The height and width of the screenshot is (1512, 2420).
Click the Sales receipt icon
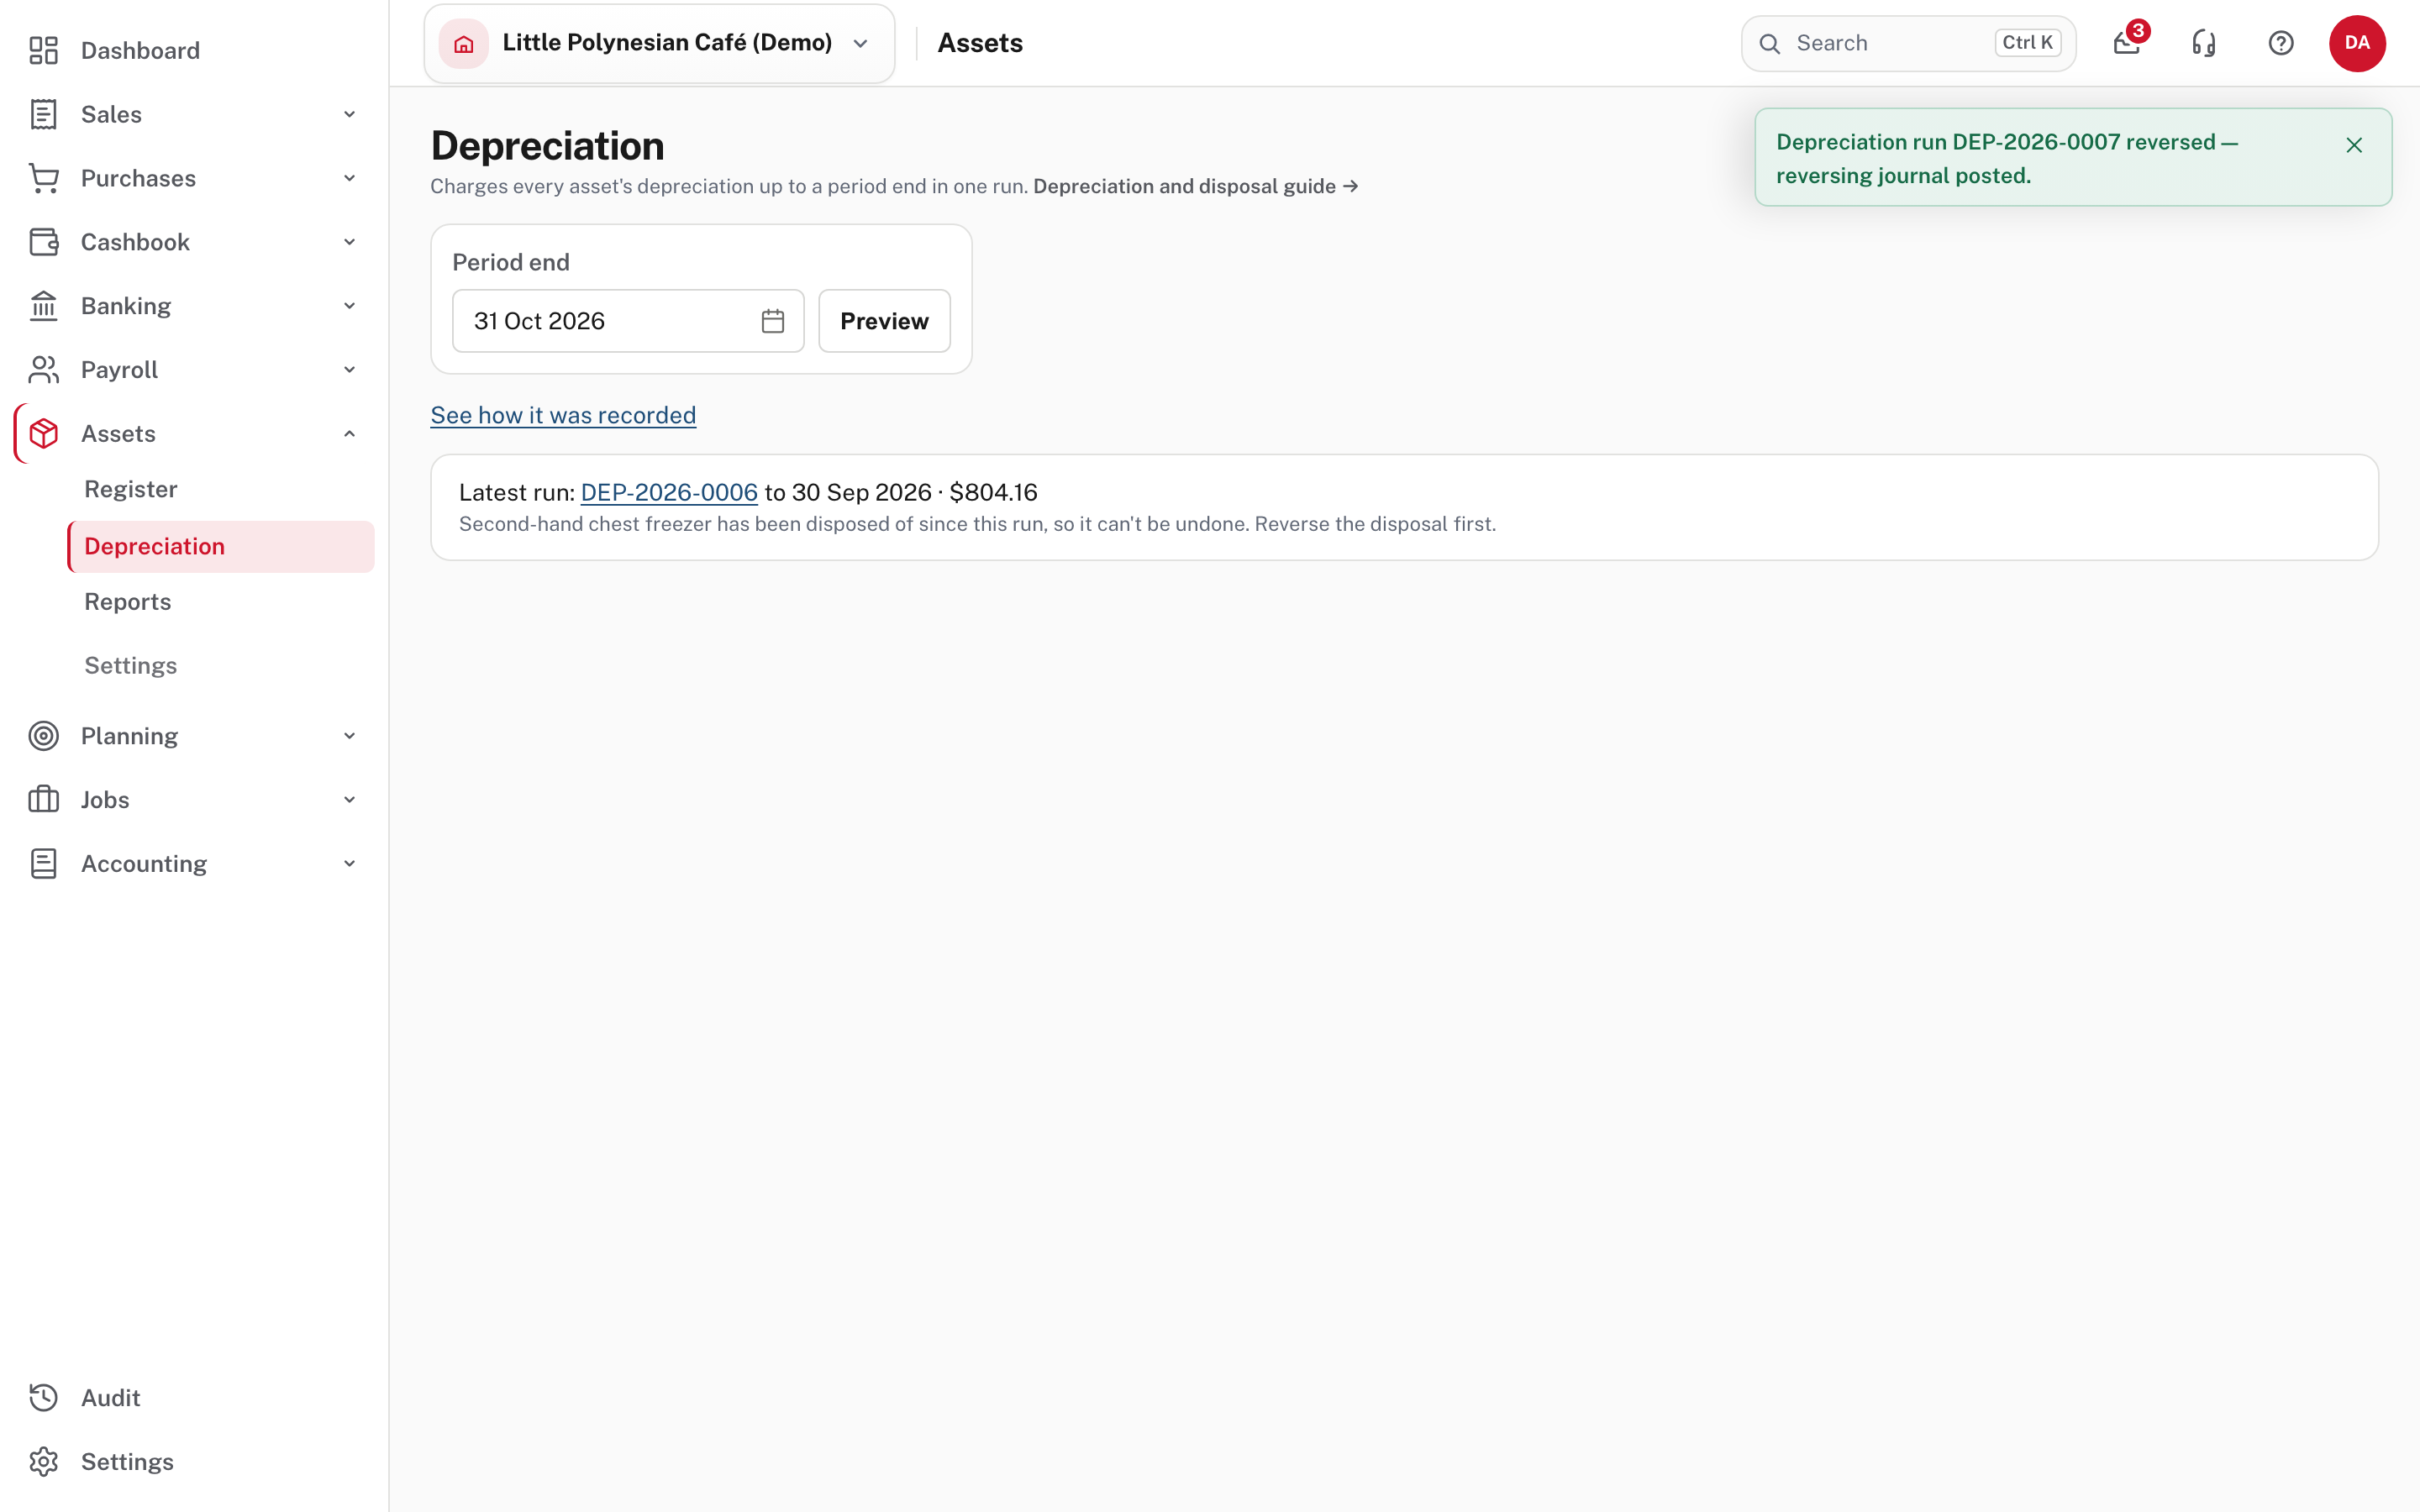click(43, 114)
